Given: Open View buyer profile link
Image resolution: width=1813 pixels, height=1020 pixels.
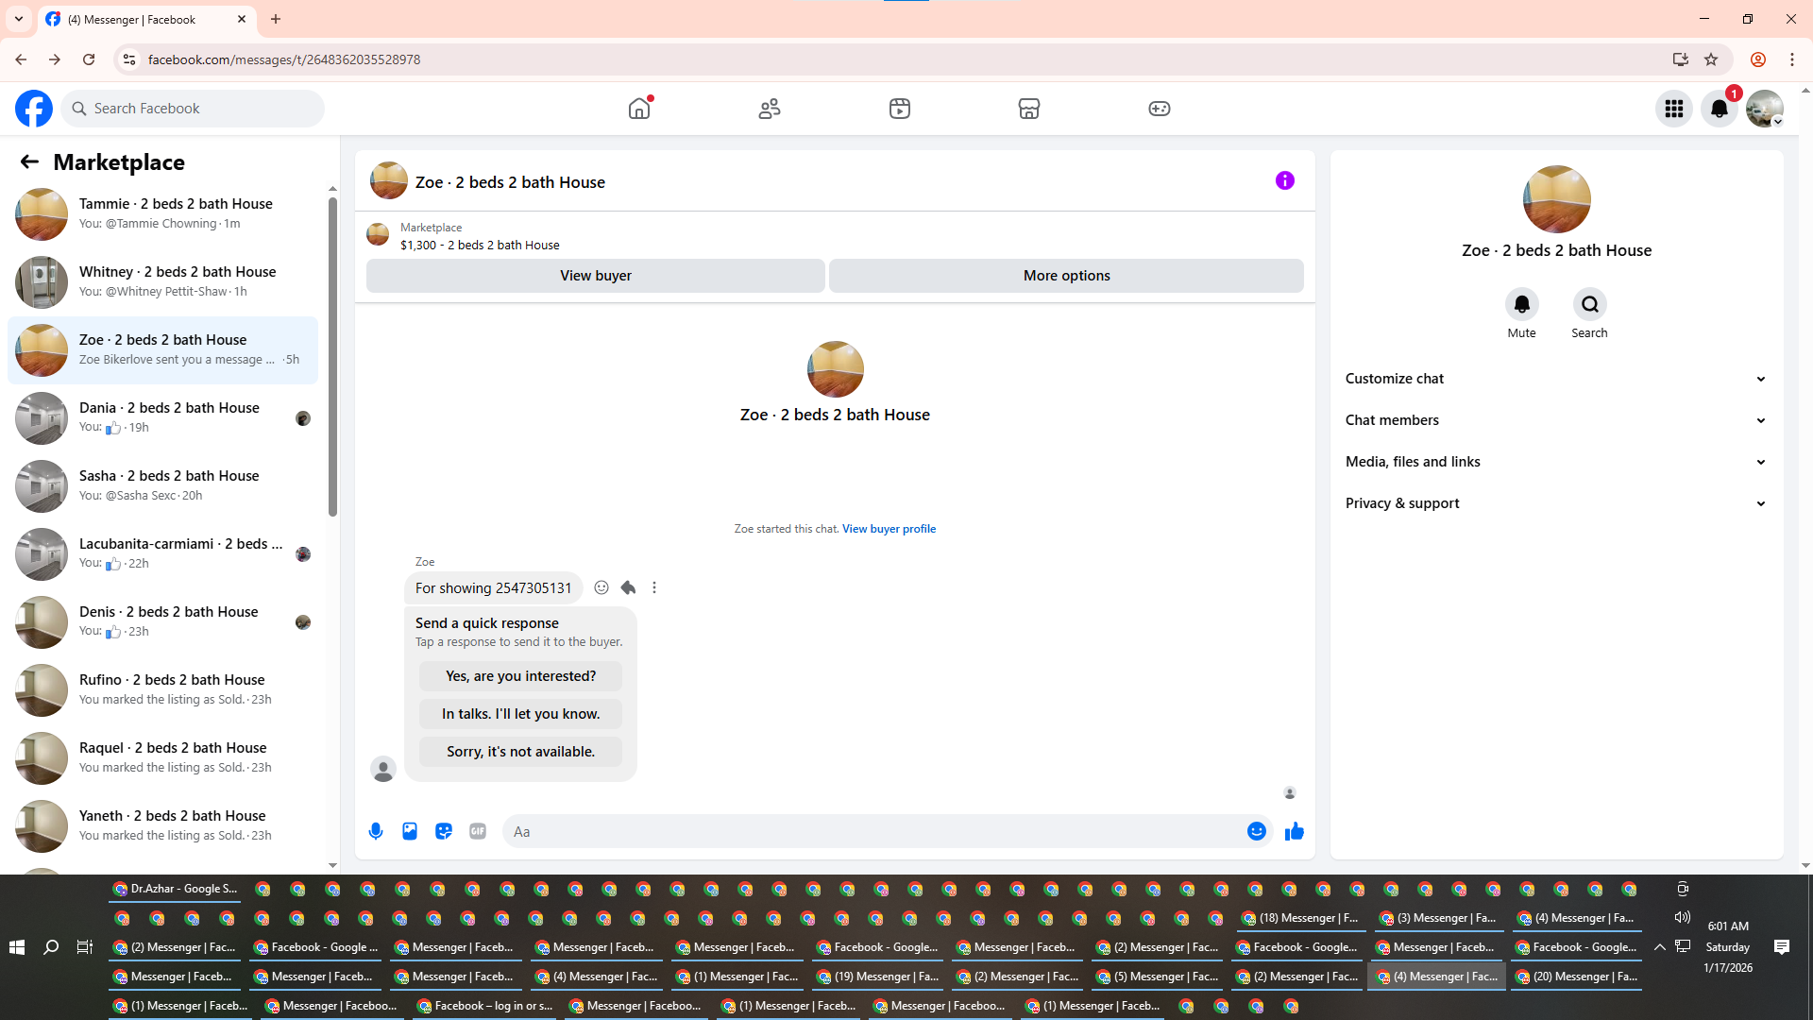Looking at the screenshot, I should tap(889, 529).
